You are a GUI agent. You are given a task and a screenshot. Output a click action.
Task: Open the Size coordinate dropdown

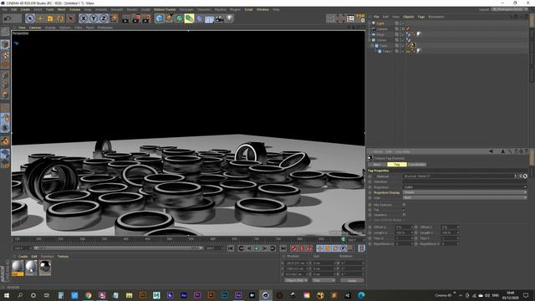point(324,281)
